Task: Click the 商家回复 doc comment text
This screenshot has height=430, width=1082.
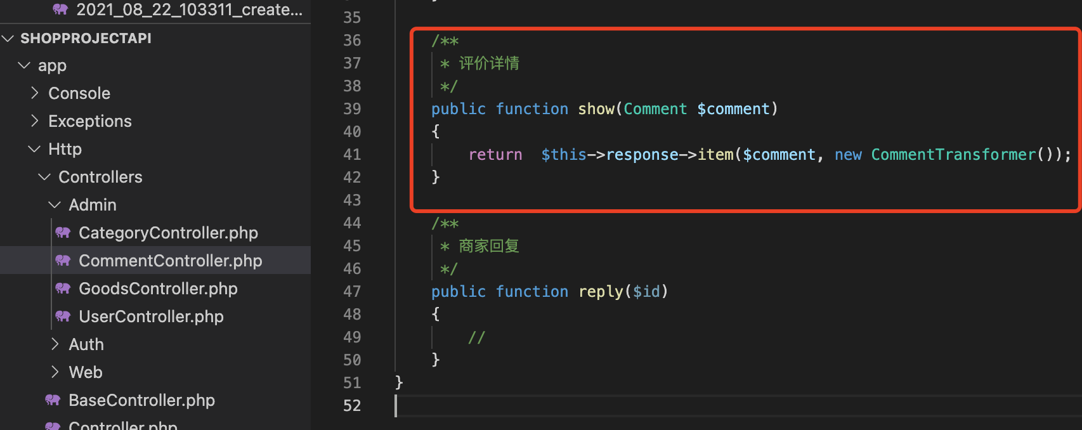Action: point(489,246)
